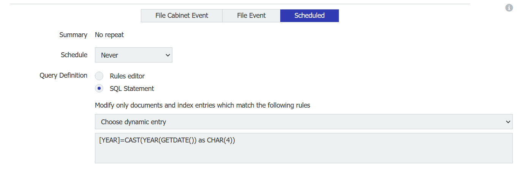Click the Rules editor label text

pos(127,76)
